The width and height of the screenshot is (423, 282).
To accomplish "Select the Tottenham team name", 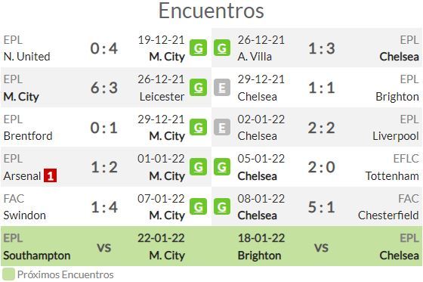I will [x=392, y=176].
